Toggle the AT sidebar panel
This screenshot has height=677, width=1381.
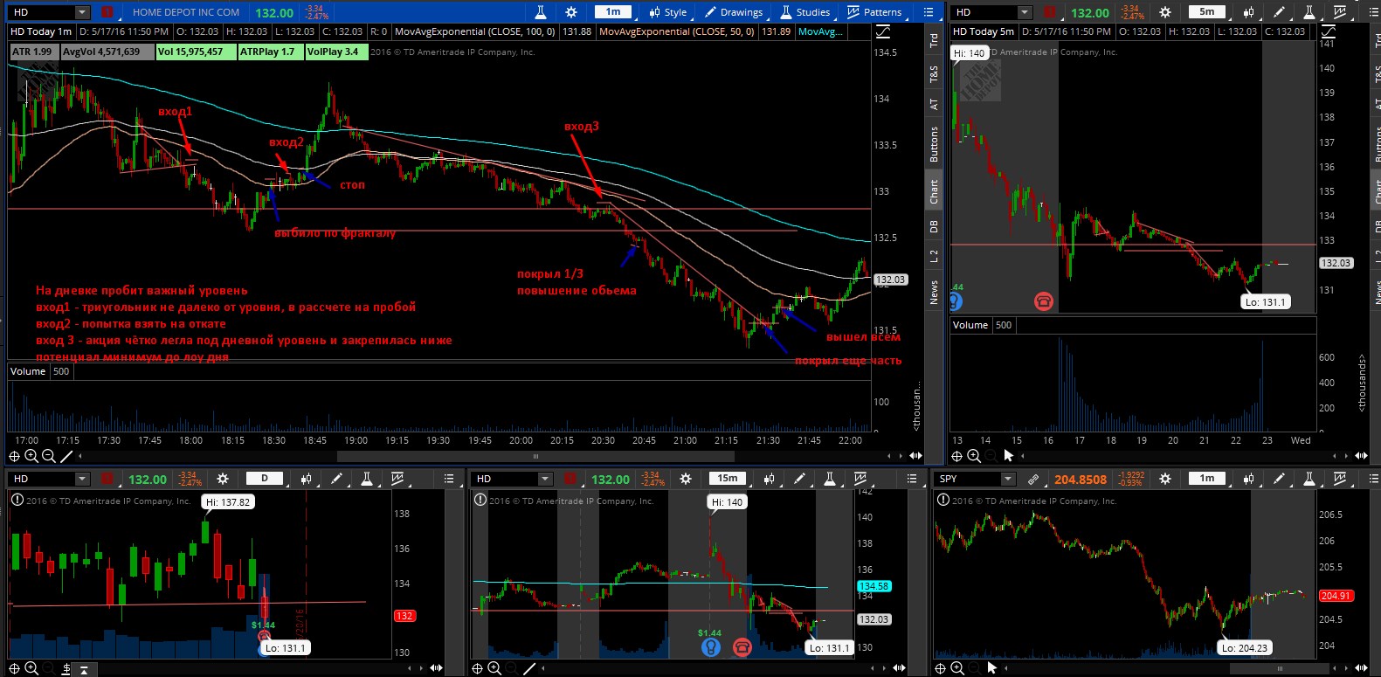tap(933, 104)
